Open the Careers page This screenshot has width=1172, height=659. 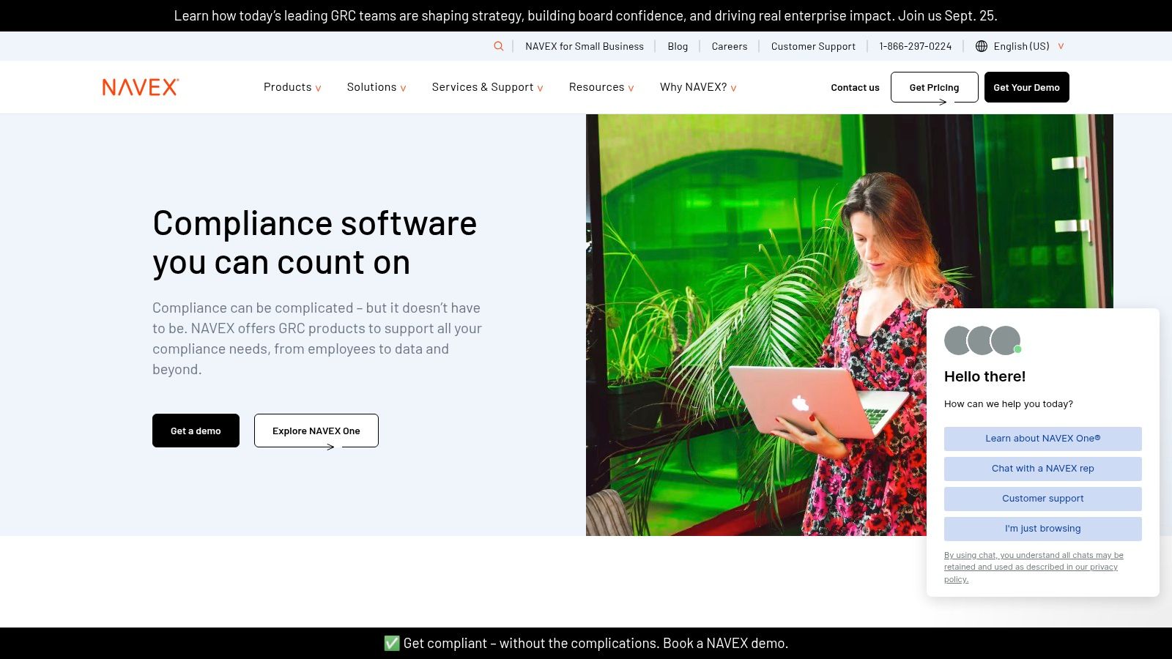click(x=730, y=46)
